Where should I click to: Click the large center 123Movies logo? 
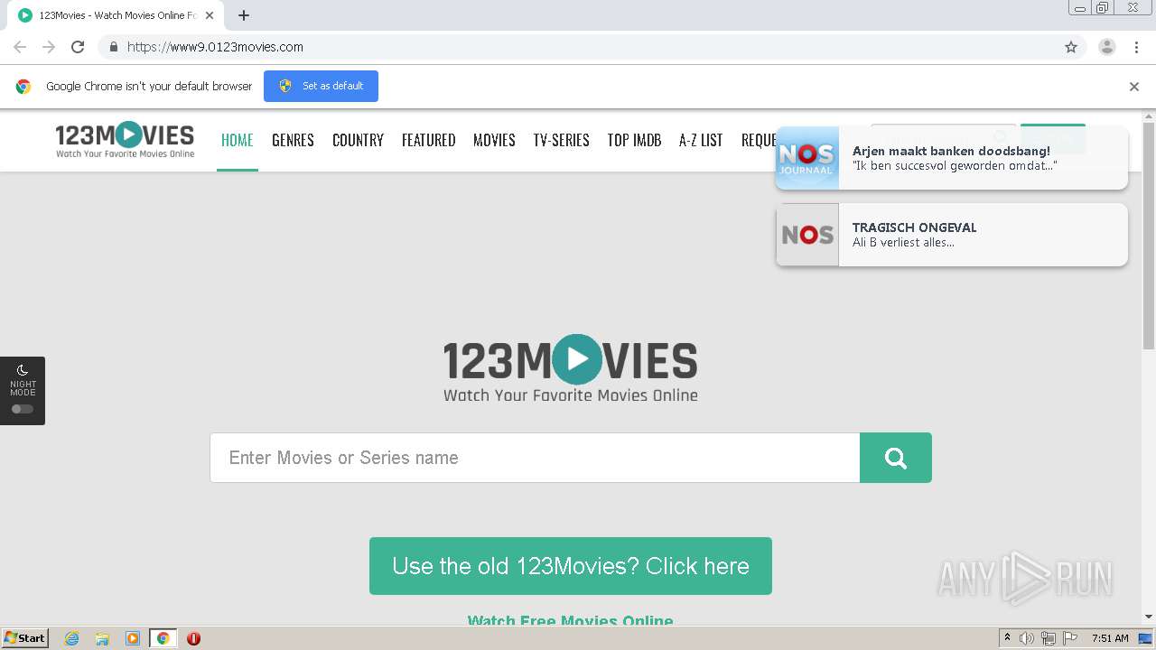pos(571,370)
